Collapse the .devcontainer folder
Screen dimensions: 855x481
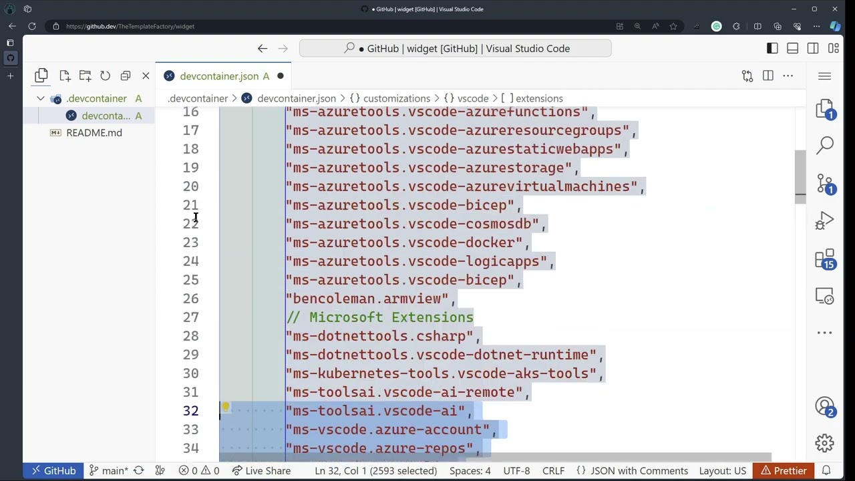pyautogui.click(x=40, y=98)
